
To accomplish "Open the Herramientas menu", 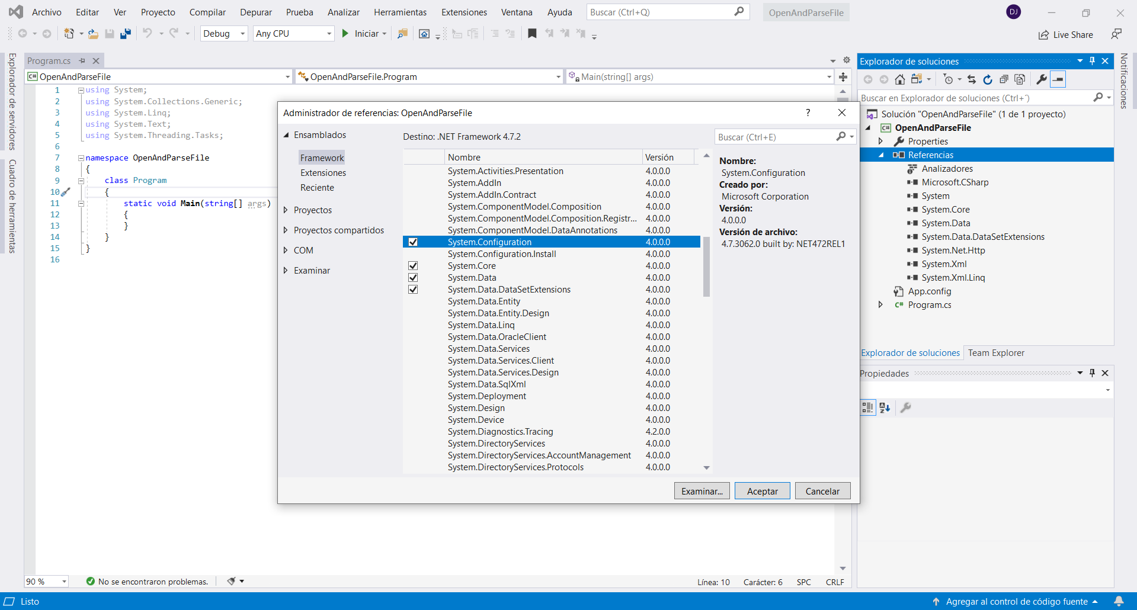I will point(400,12).
